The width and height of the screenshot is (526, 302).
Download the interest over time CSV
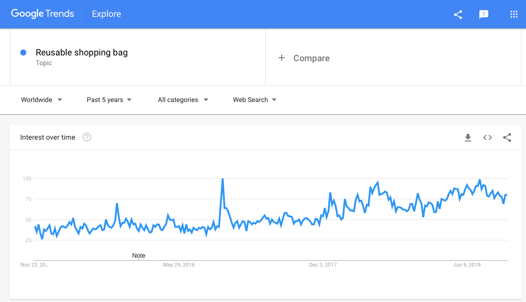pos(468,137)
